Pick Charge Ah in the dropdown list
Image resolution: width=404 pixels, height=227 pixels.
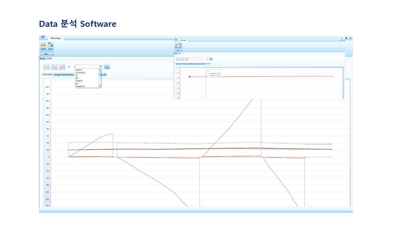pyautogui.click(x=80, y=86)
